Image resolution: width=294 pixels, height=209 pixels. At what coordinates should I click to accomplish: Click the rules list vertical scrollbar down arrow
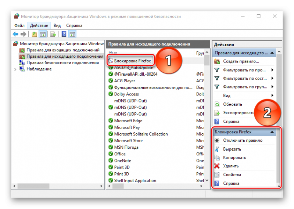[x=207, y=180]
